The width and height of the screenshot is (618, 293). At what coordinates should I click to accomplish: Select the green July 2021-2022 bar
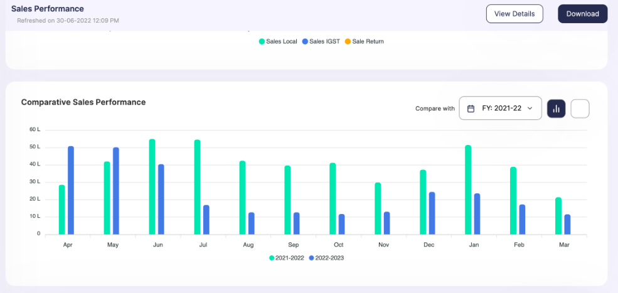[198, 188]
